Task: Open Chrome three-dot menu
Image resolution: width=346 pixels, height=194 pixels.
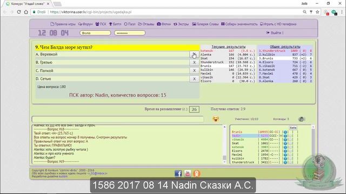Action: [x=342, y=12]
